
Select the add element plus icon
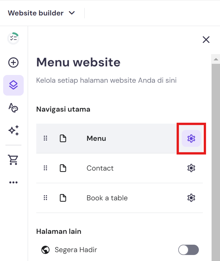point(13,62)
